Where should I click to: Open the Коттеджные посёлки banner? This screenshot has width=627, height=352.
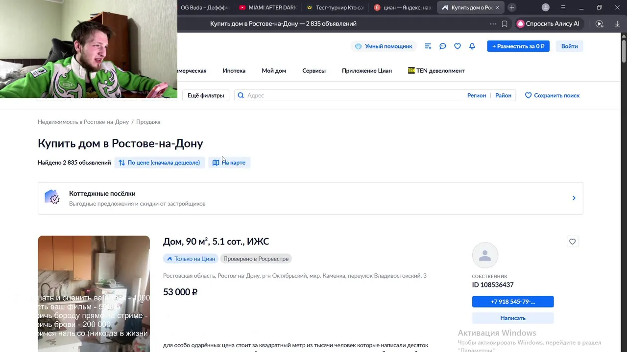point(310,198)
